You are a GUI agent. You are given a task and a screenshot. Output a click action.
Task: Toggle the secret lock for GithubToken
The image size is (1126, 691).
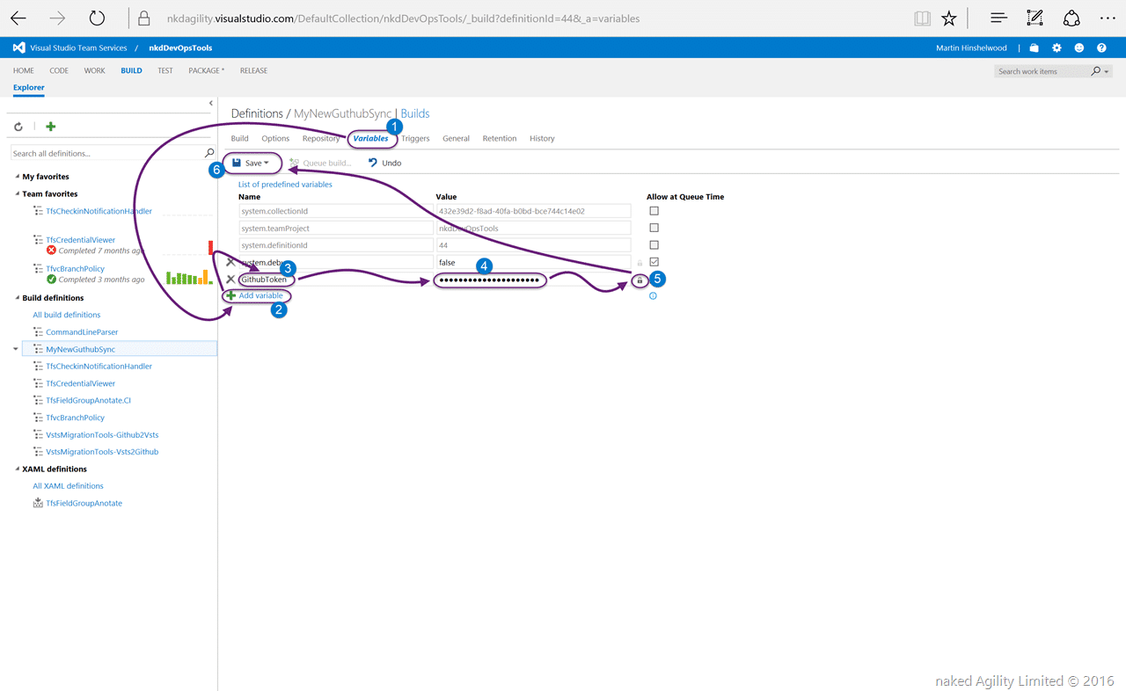(640, 280)
